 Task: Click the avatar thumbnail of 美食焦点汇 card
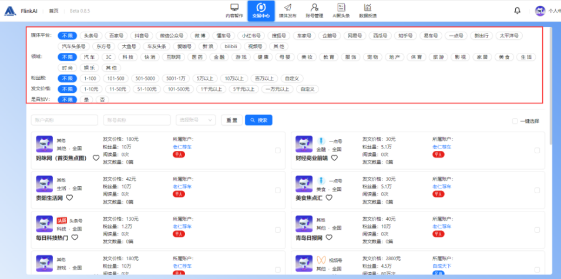pyautogui.click(x=304, y=183)
